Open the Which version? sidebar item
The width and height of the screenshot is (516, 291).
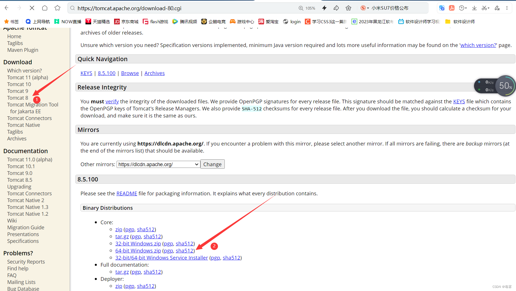pyautogui.click(x=24, y=70)
